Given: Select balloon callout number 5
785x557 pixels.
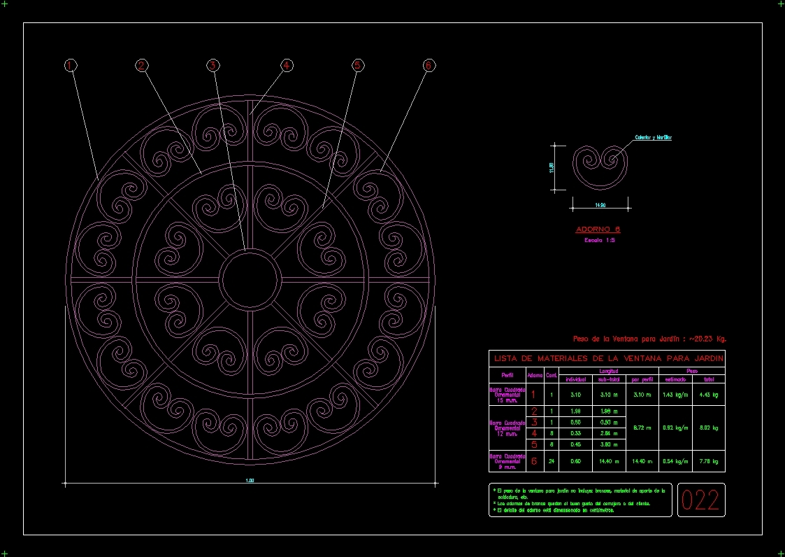Looking at the screenshot, I should (359, 64).
